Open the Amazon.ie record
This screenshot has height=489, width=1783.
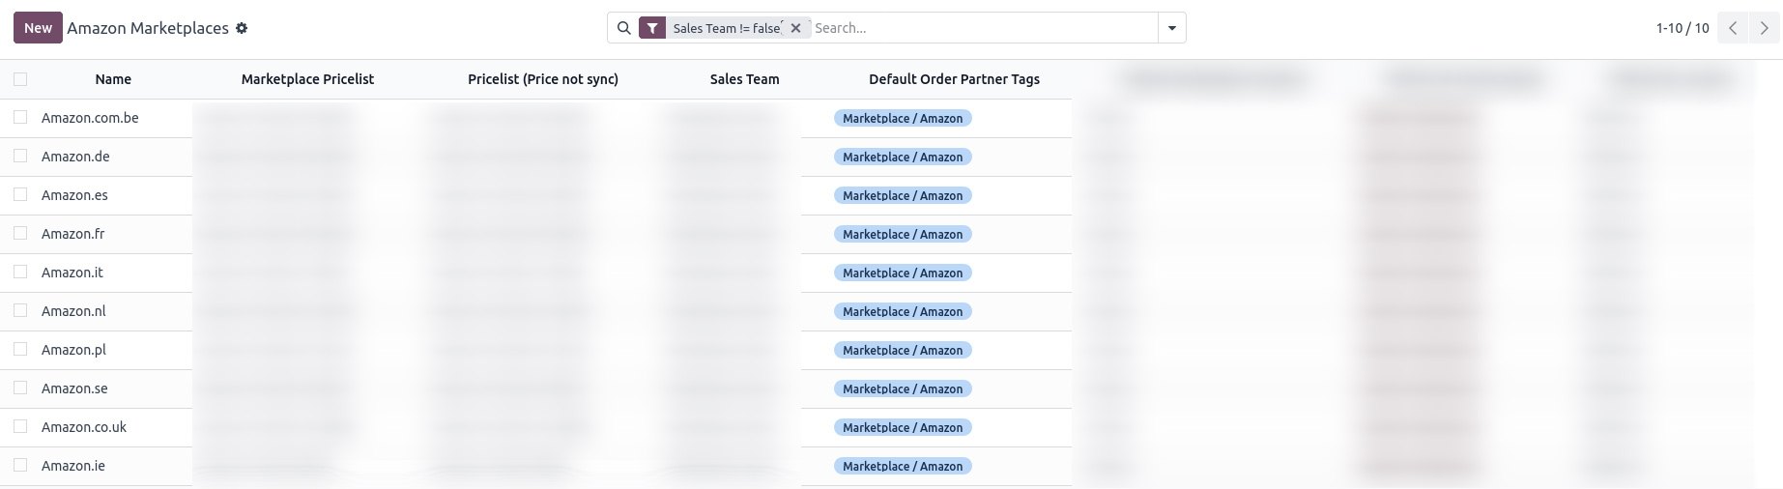pyautogui.click(x=73, y=466)
